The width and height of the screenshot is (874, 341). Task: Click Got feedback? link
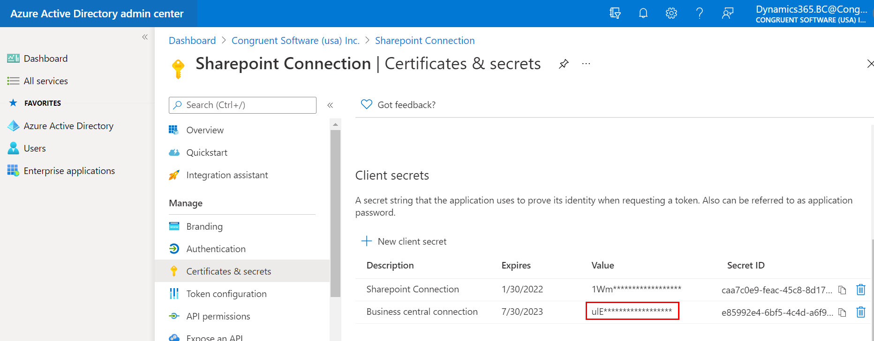pos(407,105)
